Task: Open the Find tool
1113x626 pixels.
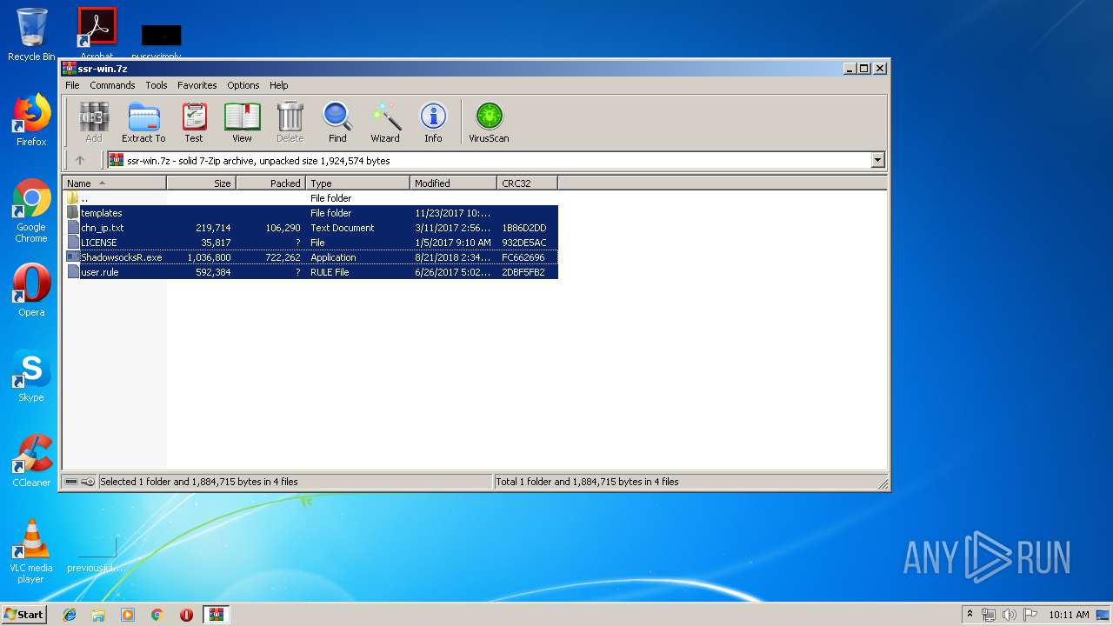Action: [337, 122]
